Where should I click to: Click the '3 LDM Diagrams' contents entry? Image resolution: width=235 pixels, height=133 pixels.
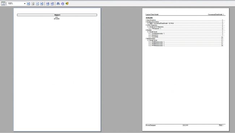[151, 25]
